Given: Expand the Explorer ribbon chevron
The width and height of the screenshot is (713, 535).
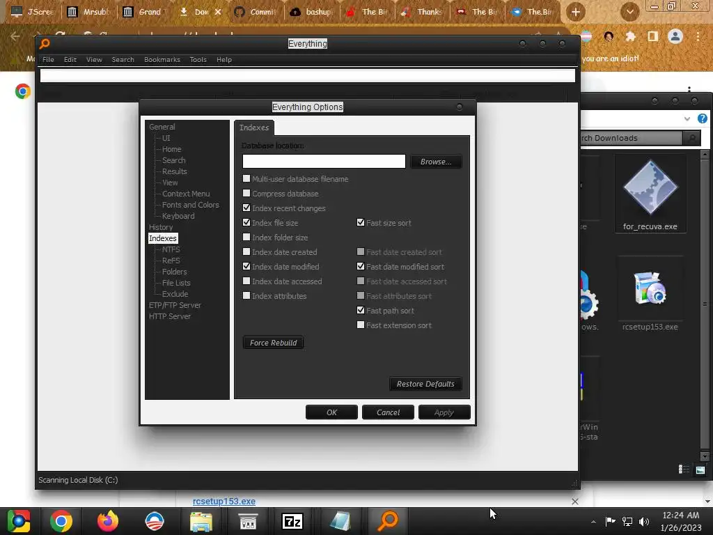Looking at the screenshot, I should (687, 118).
